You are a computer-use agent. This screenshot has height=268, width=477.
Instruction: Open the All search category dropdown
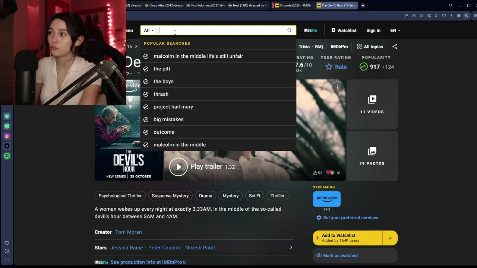[x=149, y=31]
